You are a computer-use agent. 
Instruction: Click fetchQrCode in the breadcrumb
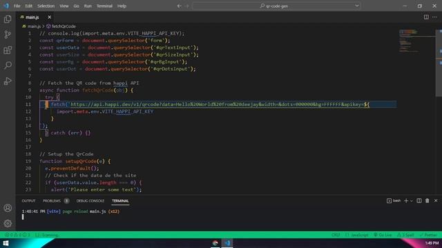point(64,26)
